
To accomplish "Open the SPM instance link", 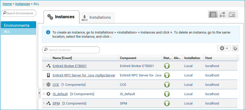I will tap(56, 103).
